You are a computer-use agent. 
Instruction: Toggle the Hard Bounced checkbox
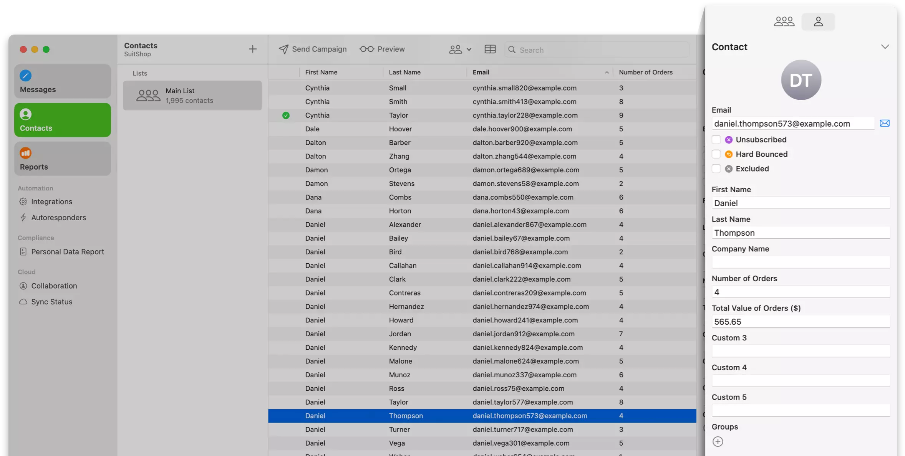[x=716, y=154]
